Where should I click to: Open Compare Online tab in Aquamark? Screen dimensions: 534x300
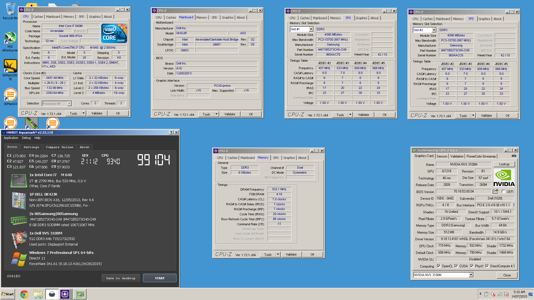[x=60, y=147]
